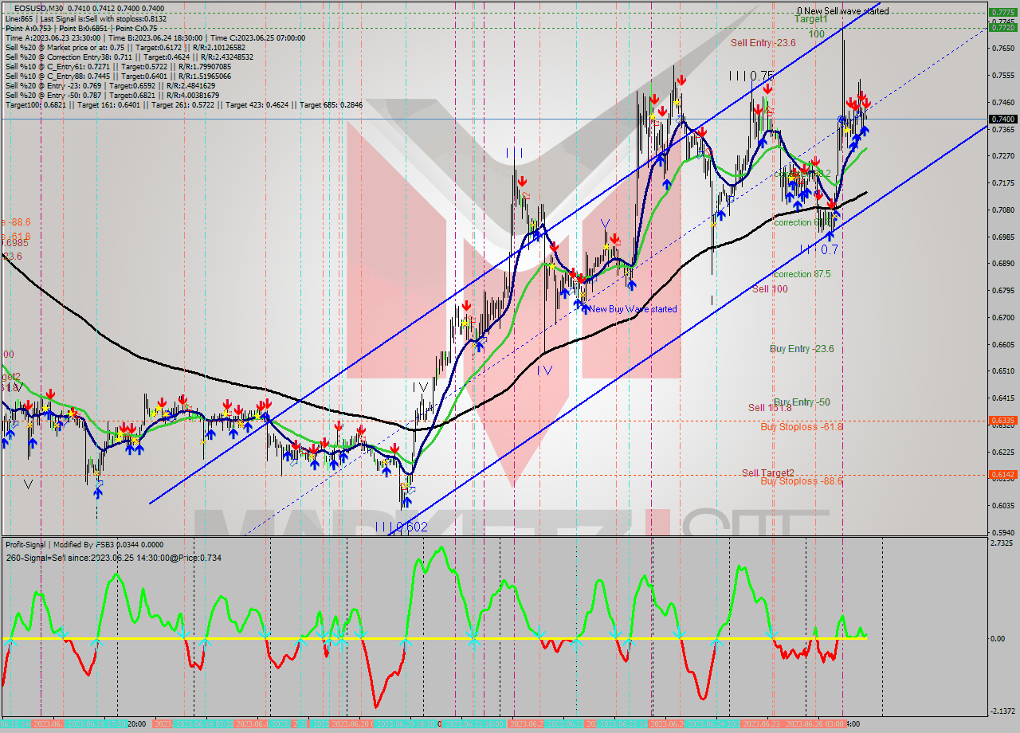This screenshot has height=733, width=1020.
Task: Click the orange house marker beside 'I I I 0.75' peak
Action: (x=771, y=112)
